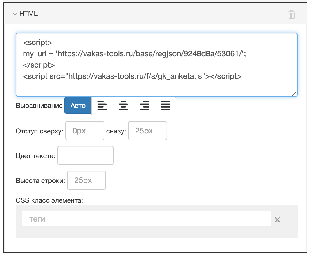Click empty area at bottom of HTML code textarea
Viewport: 310px width, 255px height.
156,89
